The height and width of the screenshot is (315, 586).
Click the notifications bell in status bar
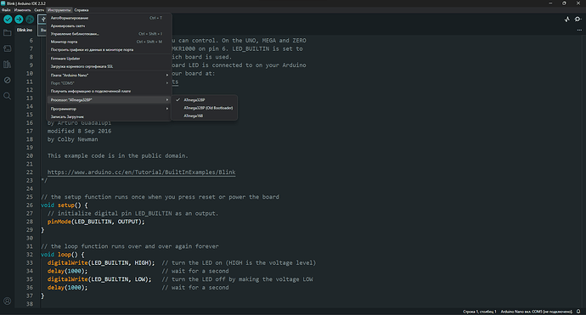(x=578, y=312)
